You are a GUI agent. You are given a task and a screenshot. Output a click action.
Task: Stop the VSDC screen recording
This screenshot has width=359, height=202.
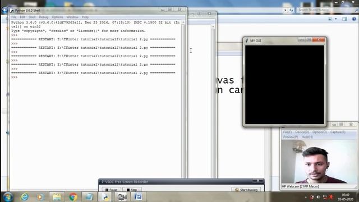coord(132,190)
